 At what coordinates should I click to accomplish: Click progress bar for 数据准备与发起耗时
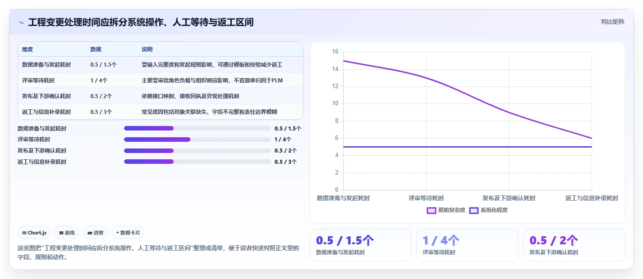click(x=197, y=128)
